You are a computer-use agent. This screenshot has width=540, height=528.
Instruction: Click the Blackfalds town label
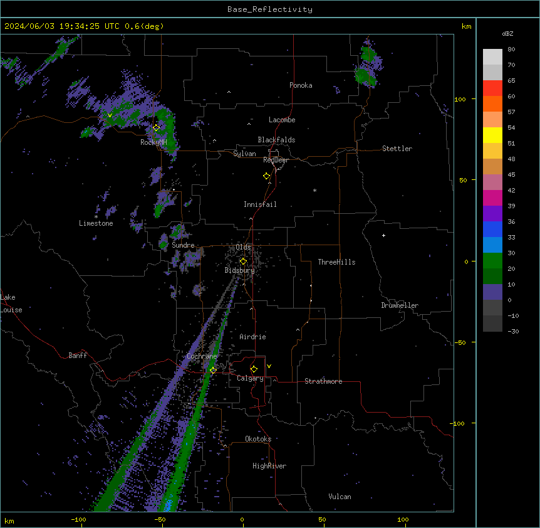[276, 140]
